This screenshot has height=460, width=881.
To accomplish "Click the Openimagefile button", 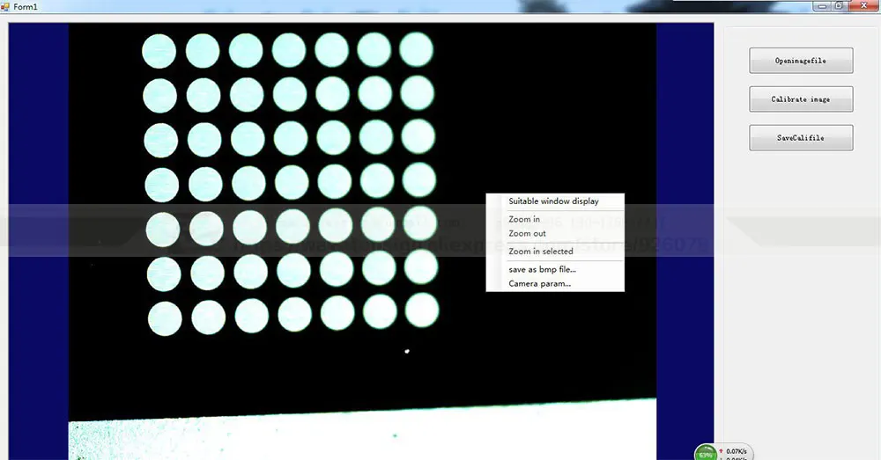I will coord(801,61).
